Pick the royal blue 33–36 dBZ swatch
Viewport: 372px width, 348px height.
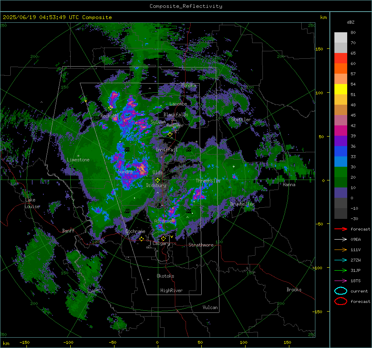[x=341, y=151]
